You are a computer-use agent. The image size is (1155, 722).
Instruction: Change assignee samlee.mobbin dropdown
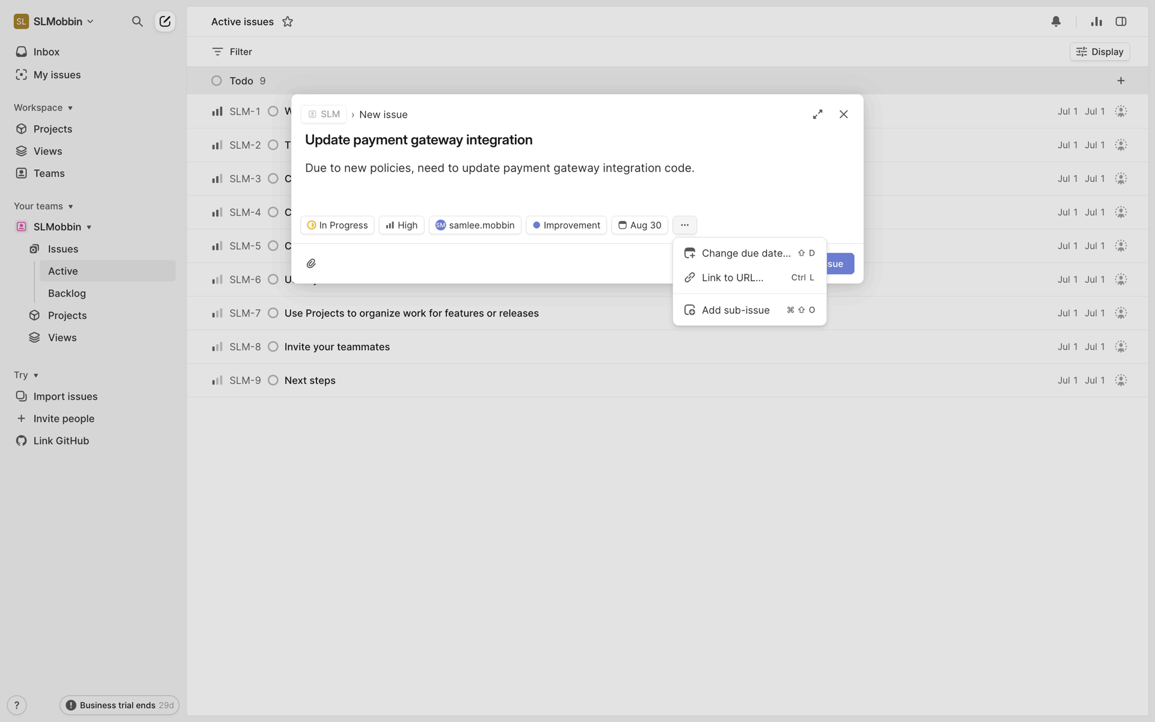[x=475, y=225]
